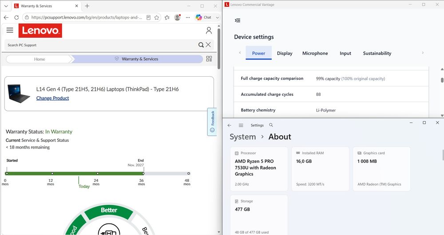Expand the tab actions dropdown in Edge
This screenshot has height=235, width=444.
pos(218,17)
